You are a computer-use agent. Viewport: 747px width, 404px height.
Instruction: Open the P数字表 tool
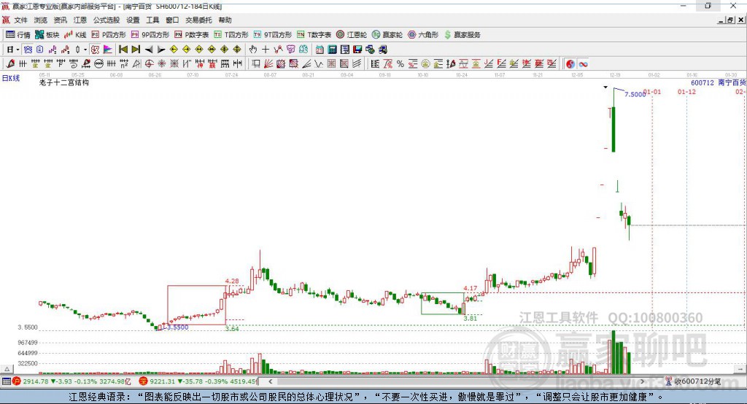click(192, 35)
